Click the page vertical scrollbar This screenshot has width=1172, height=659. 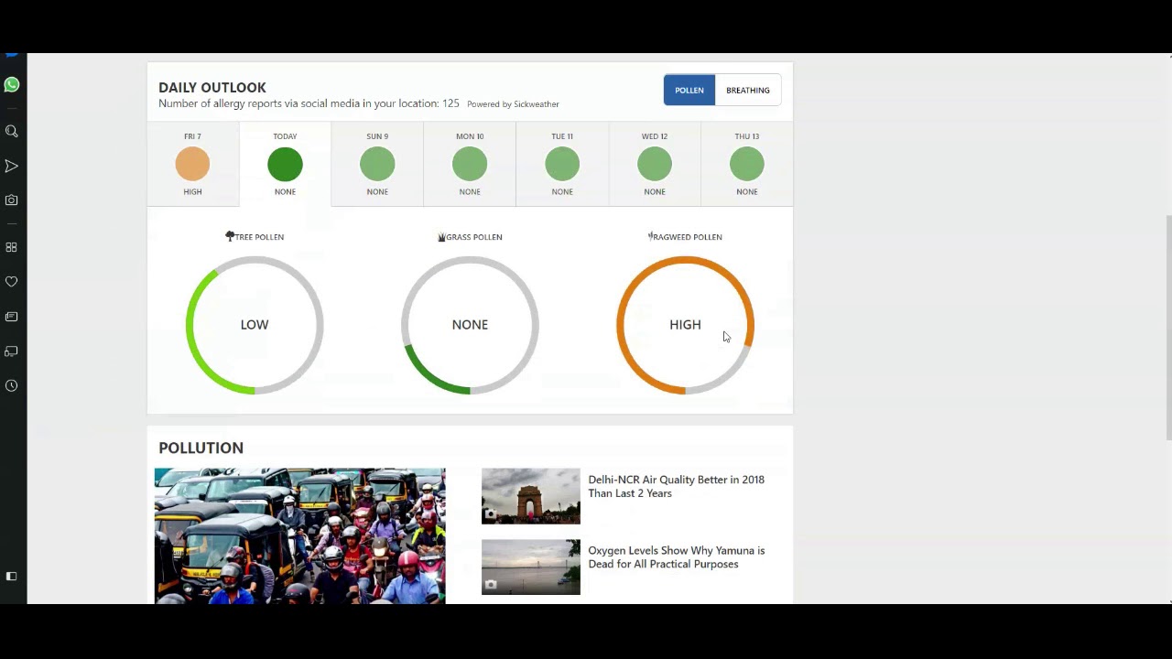1167,329
